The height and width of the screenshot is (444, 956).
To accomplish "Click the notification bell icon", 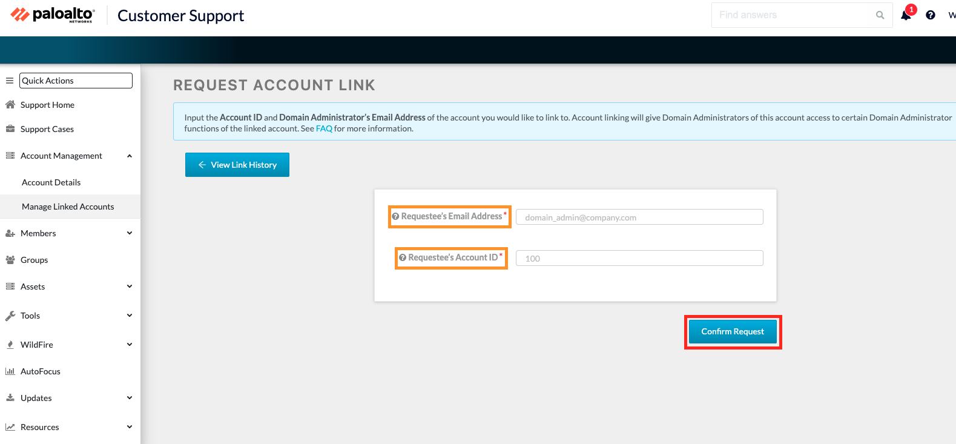I will point(906,16).
